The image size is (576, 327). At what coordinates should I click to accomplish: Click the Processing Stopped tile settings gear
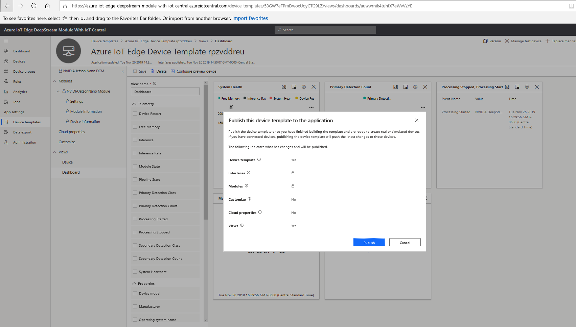(527, 87)
